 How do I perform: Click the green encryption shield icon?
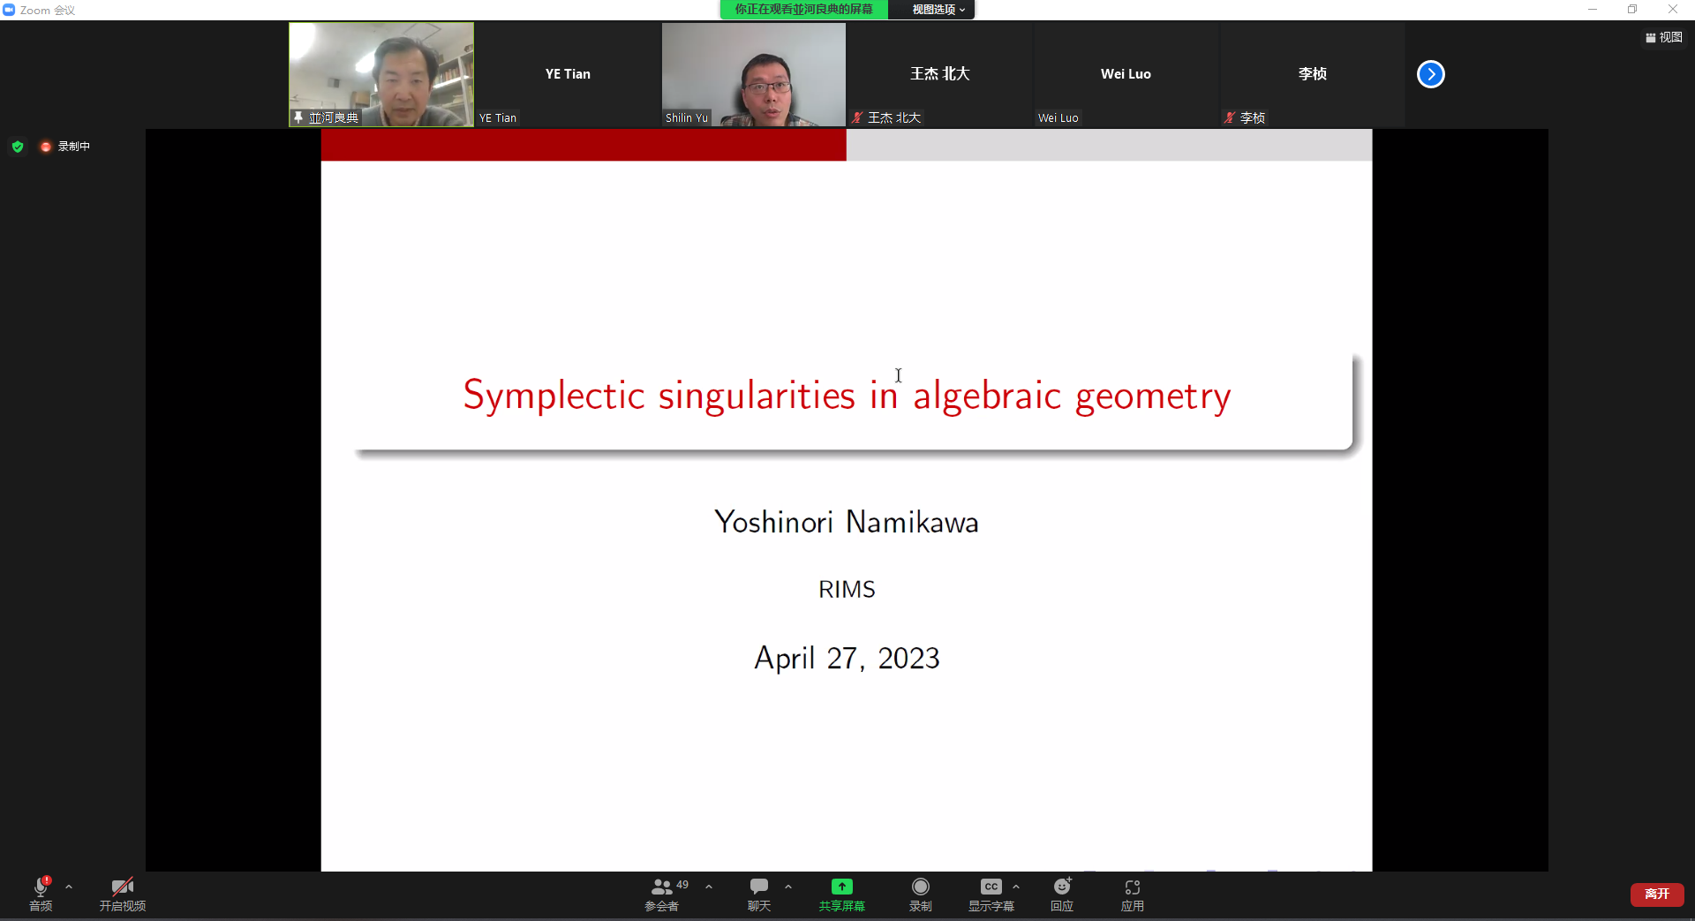click(x=18, y=147)
